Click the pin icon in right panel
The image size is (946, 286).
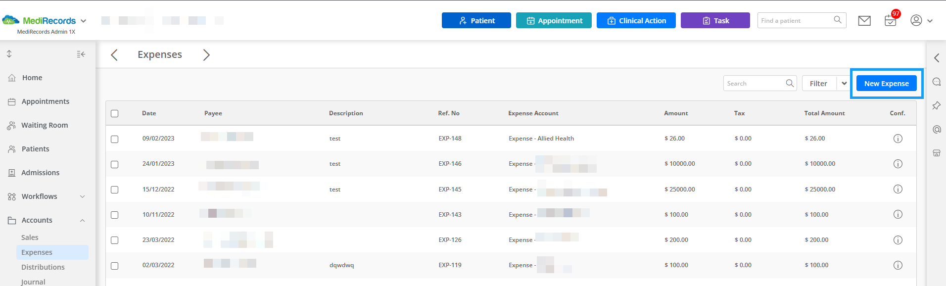[937, 105]
